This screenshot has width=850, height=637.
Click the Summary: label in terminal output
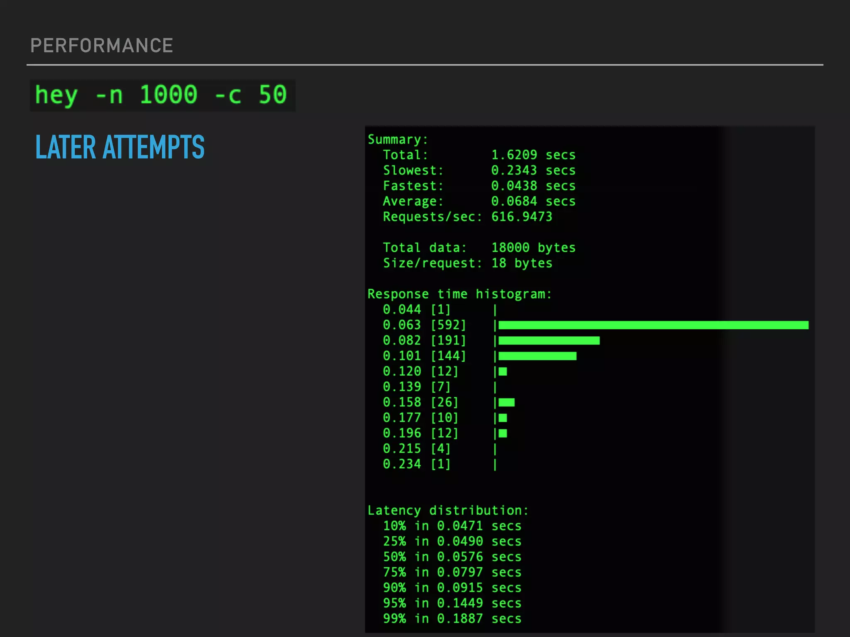398,139
